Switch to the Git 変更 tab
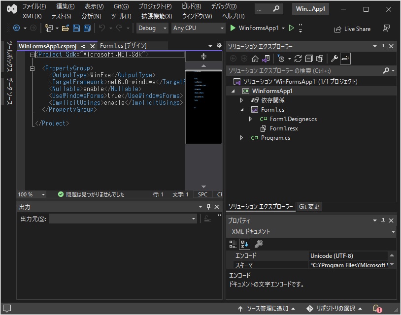Viewport: 401px width, 315px height. (309, 206)
